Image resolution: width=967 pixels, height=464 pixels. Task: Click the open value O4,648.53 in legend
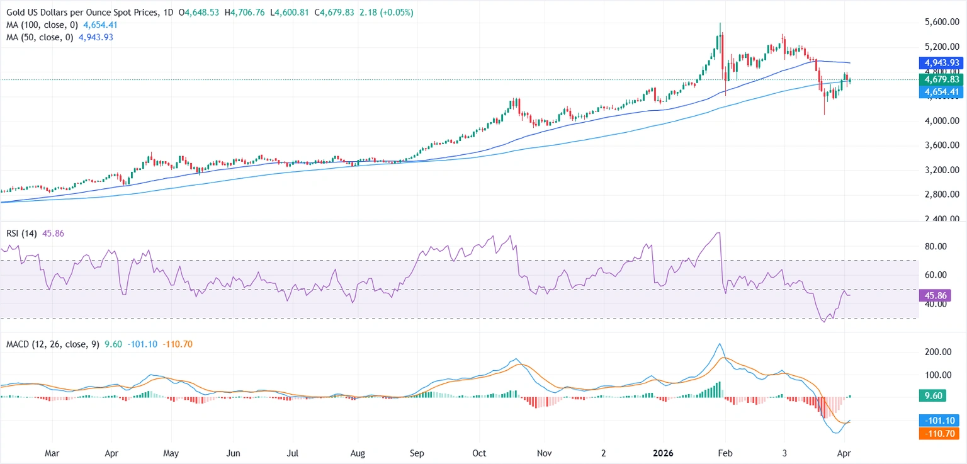pyautogui.click(x=200, y=11)
